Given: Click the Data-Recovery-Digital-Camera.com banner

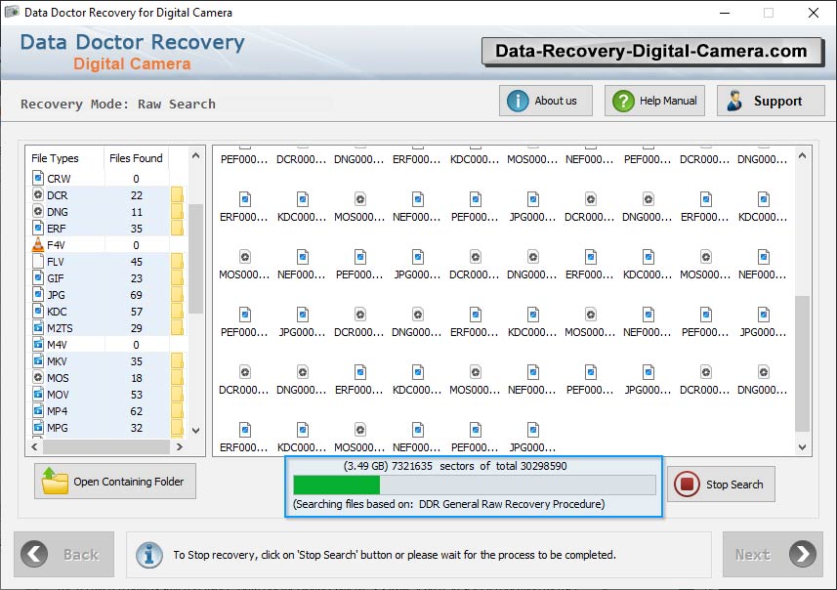Looking at the screenshot, I should point(651,51).
